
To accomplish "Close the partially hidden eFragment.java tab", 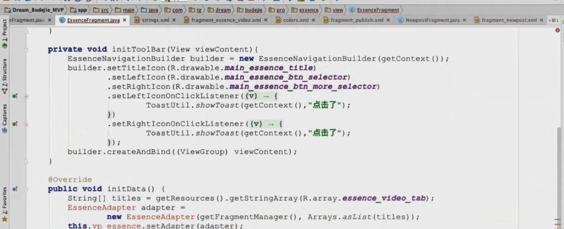I will (x=49, y=20).
